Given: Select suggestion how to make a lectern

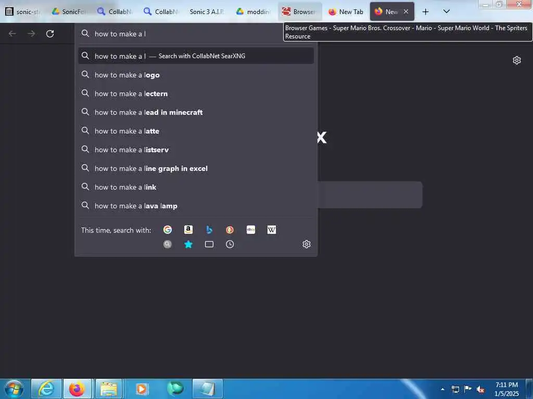Looking at the screenshot, I should (x=196, y=94).
